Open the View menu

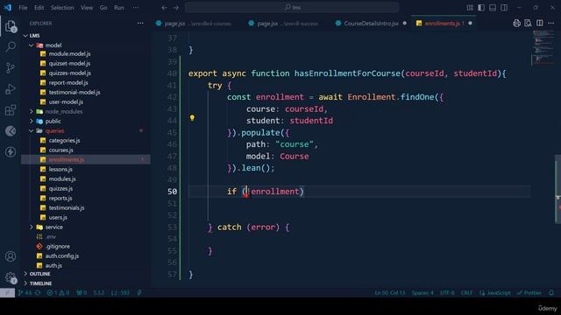coord(87,8)
